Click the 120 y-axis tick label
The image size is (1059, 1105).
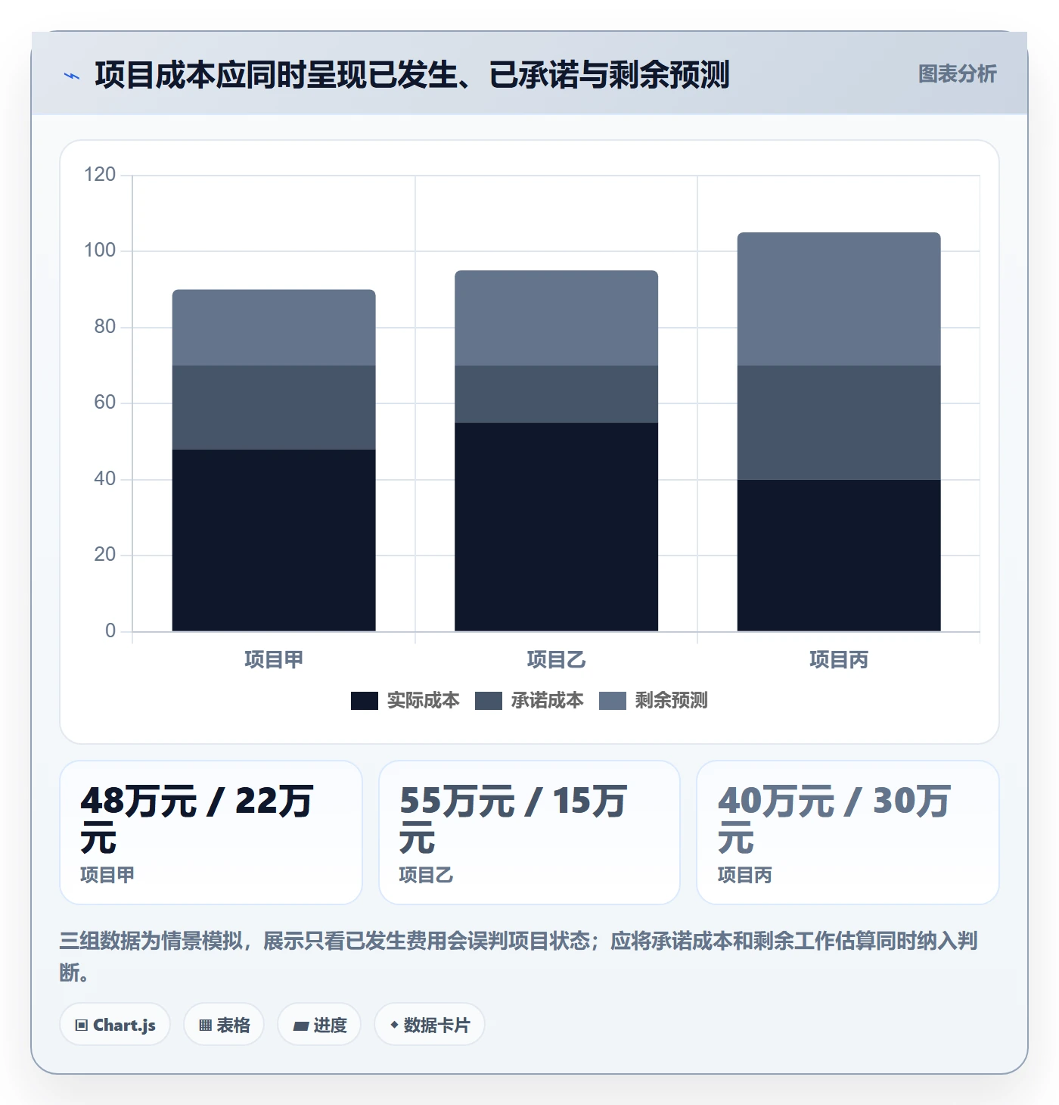pyautogui.click(x=100, y=175)
